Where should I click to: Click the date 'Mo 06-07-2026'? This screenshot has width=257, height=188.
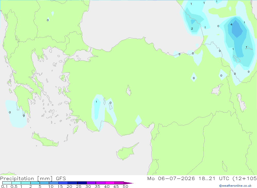pos(171,178)
